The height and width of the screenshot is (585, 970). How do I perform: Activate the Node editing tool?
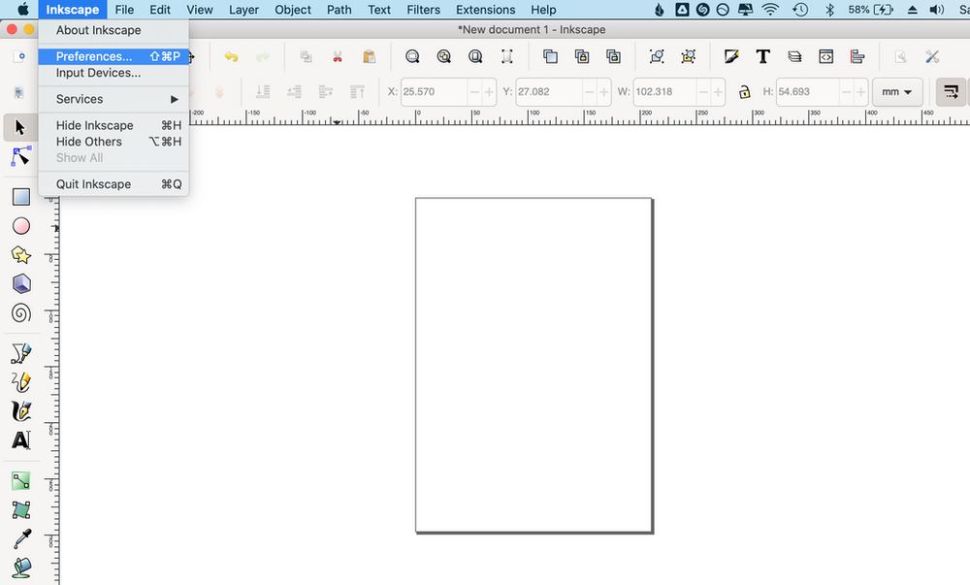(21, 155)
